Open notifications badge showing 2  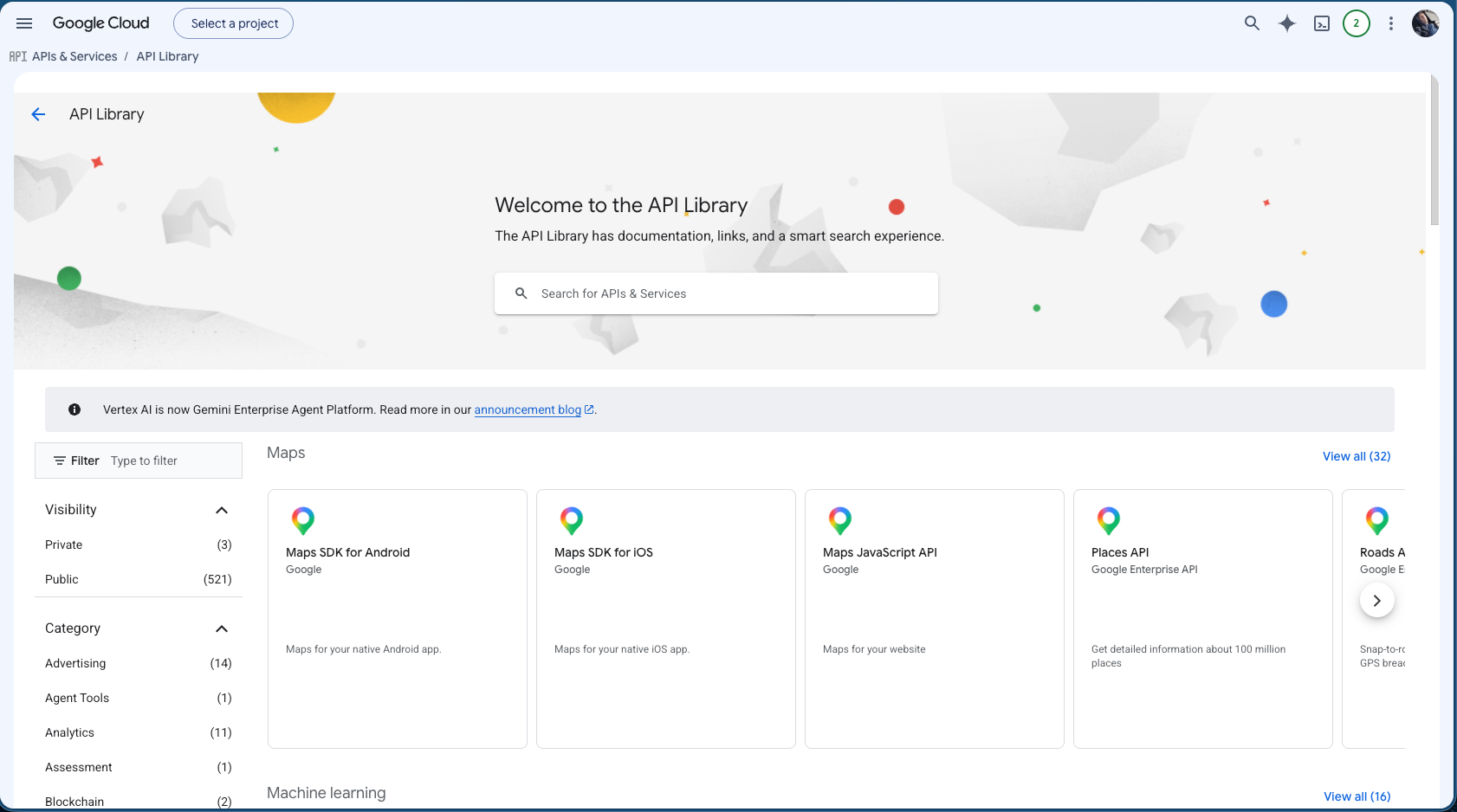click(1357, 23)
